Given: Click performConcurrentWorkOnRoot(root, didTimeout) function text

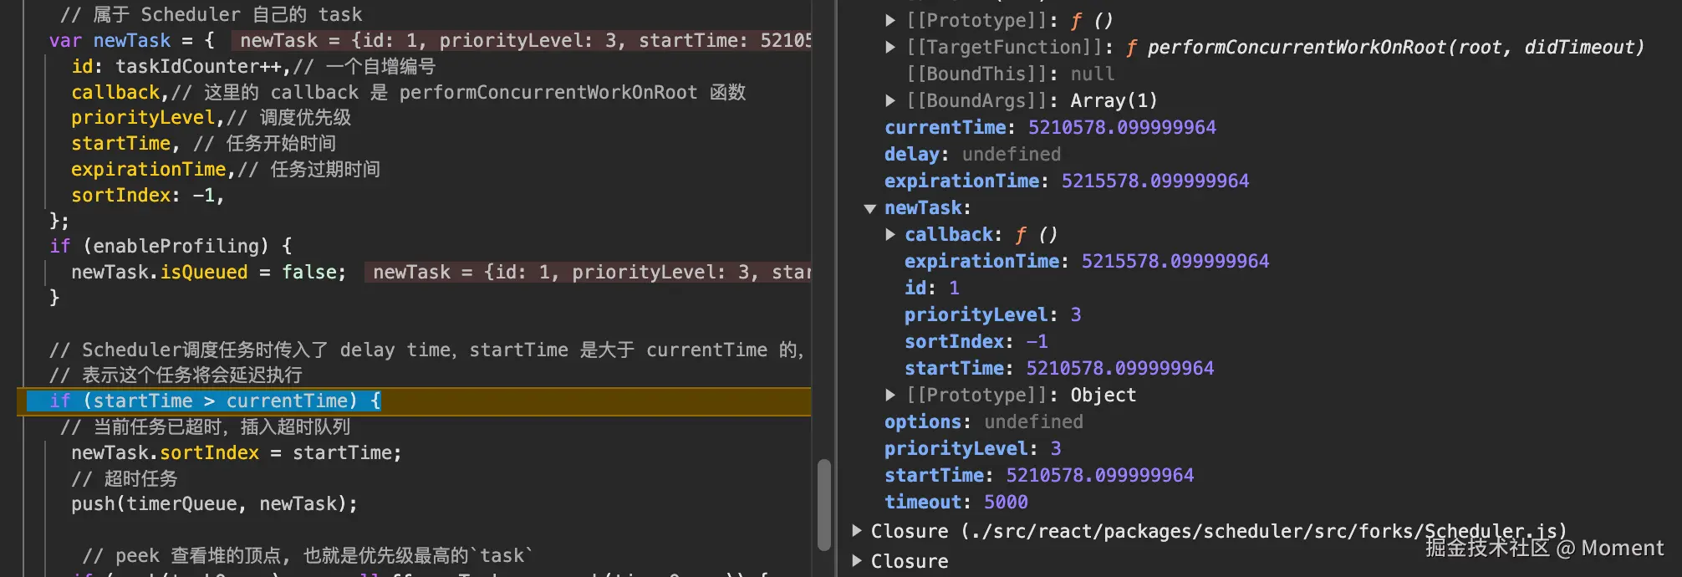Looking at the screenshot, I should [1395, 48].
